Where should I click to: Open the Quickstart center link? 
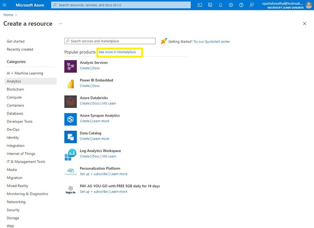coord(212,42)
